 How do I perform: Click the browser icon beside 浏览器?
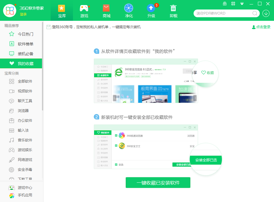[x=12, y=111]
